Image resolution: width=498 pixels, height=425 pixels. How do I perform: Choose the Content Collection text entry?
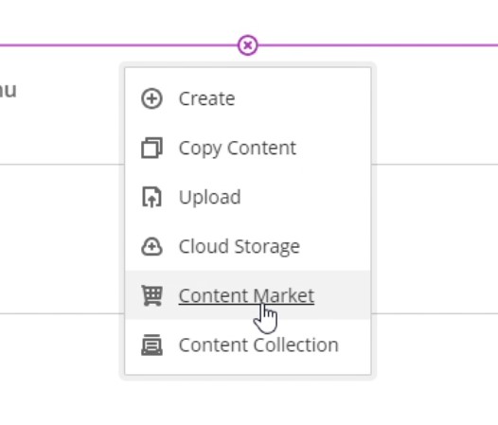tap(258, 345)
